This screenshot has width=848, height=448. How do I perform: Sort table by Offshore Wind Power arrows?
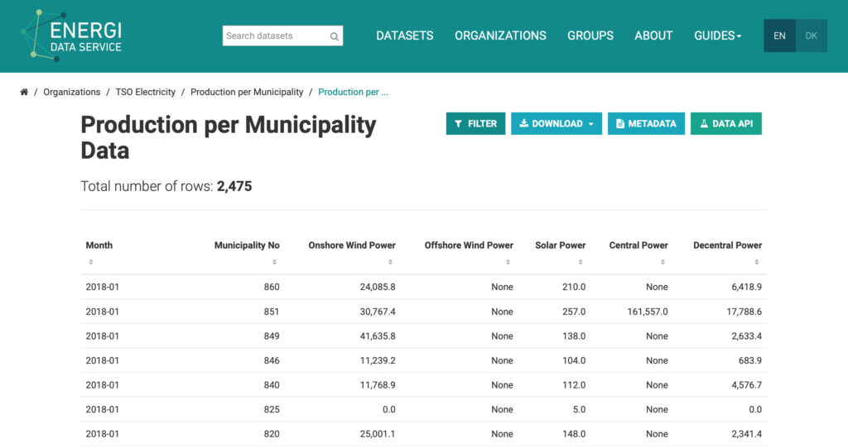(x=508, y=262)
